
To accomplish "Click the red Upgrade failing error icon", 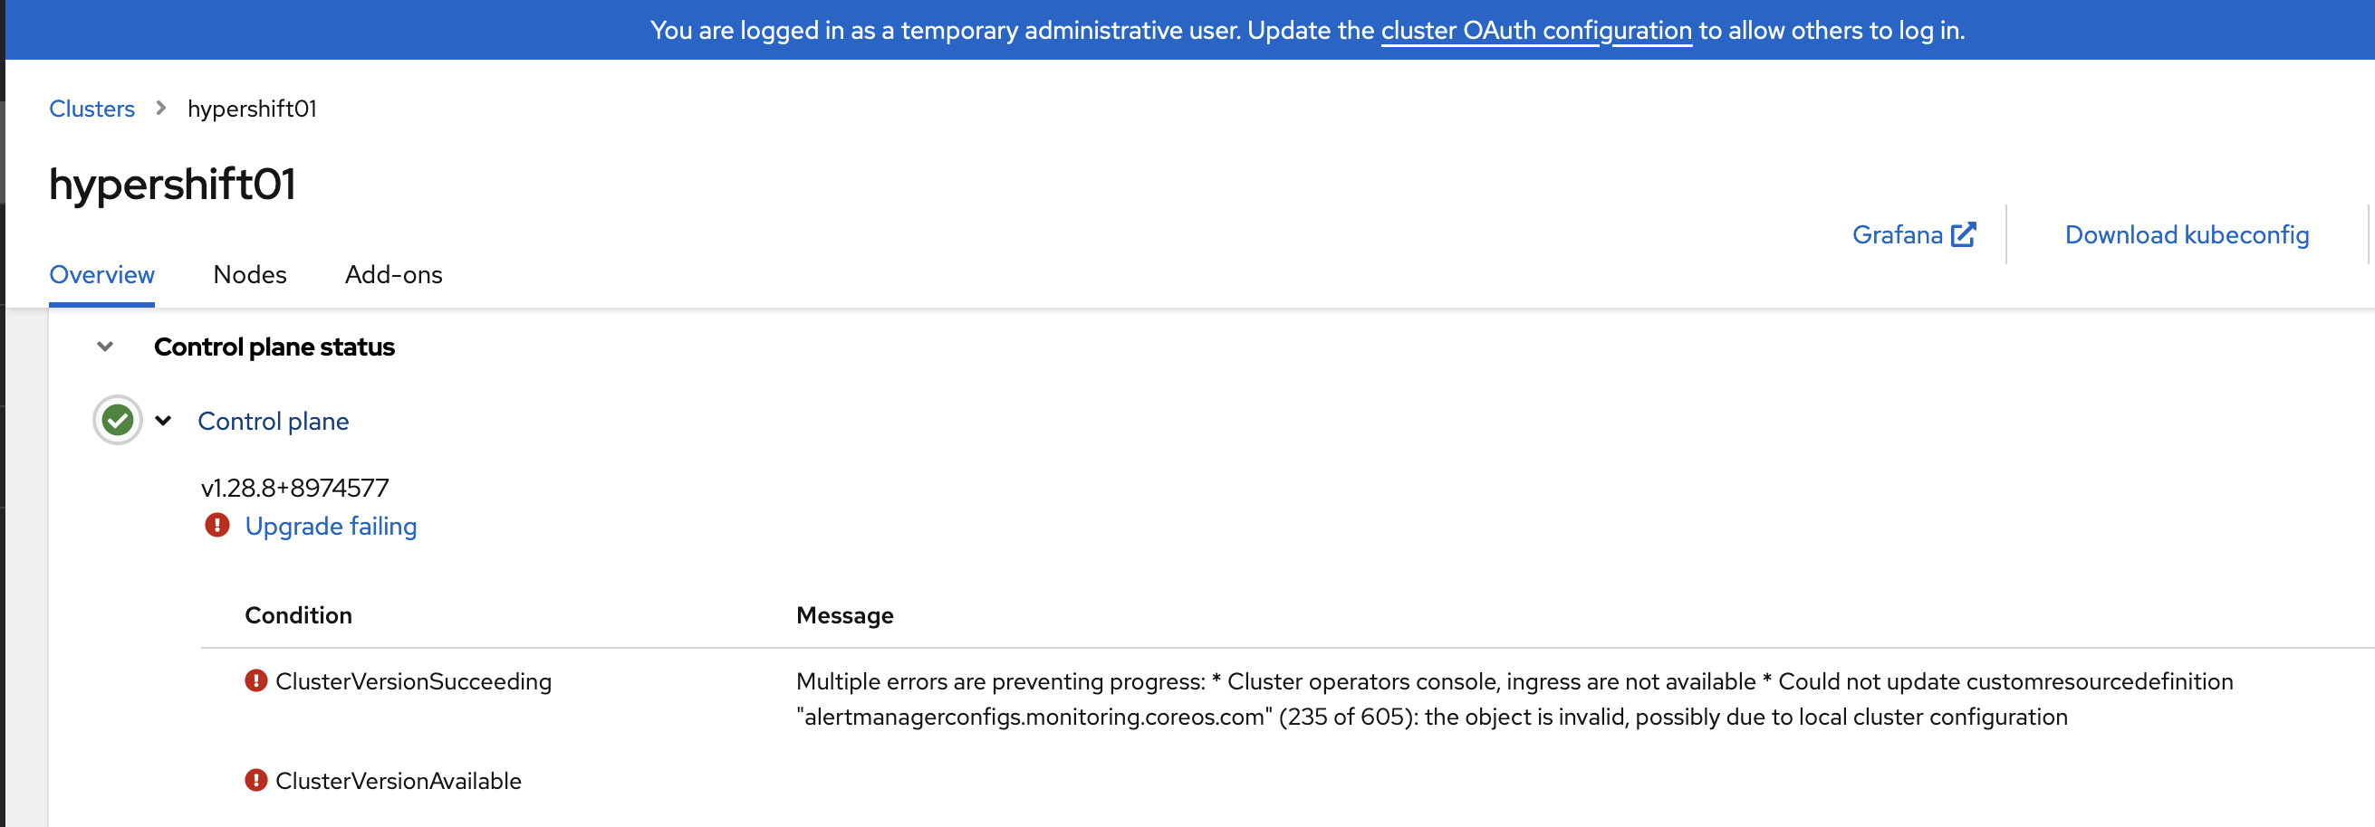I will coord(216,525).
